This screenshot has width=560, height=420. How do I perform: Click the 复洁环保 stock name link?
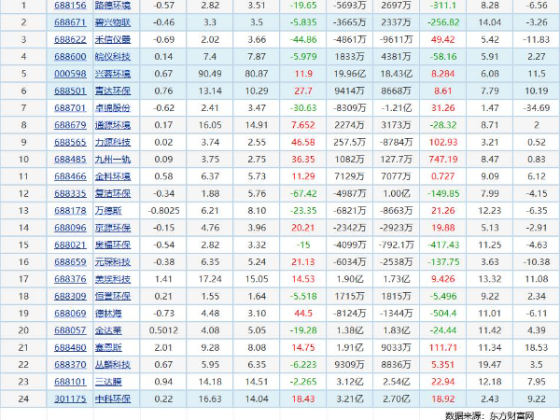click(113, 193)
